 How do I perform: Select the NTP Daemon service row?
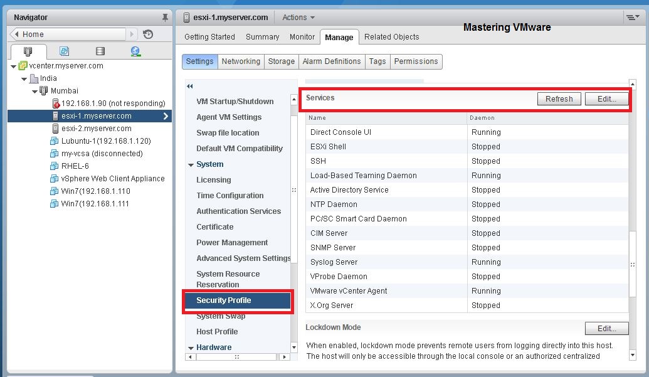(x=467, y=204)
